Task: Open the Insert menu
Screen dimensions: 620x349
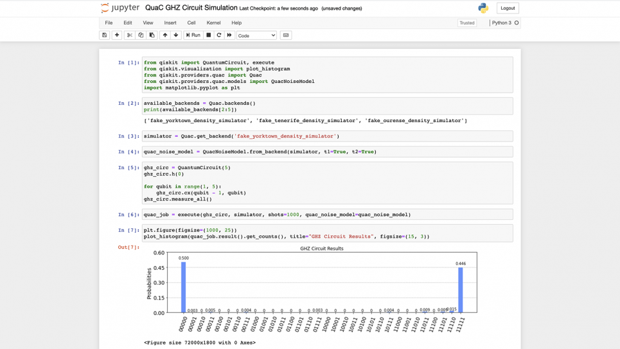Action: [170, 22]
